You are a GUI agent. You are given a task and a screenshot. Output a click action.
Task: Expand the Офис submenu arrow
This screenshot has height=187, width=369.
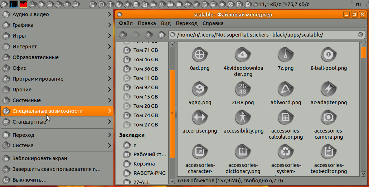click(x=110, y=68)
